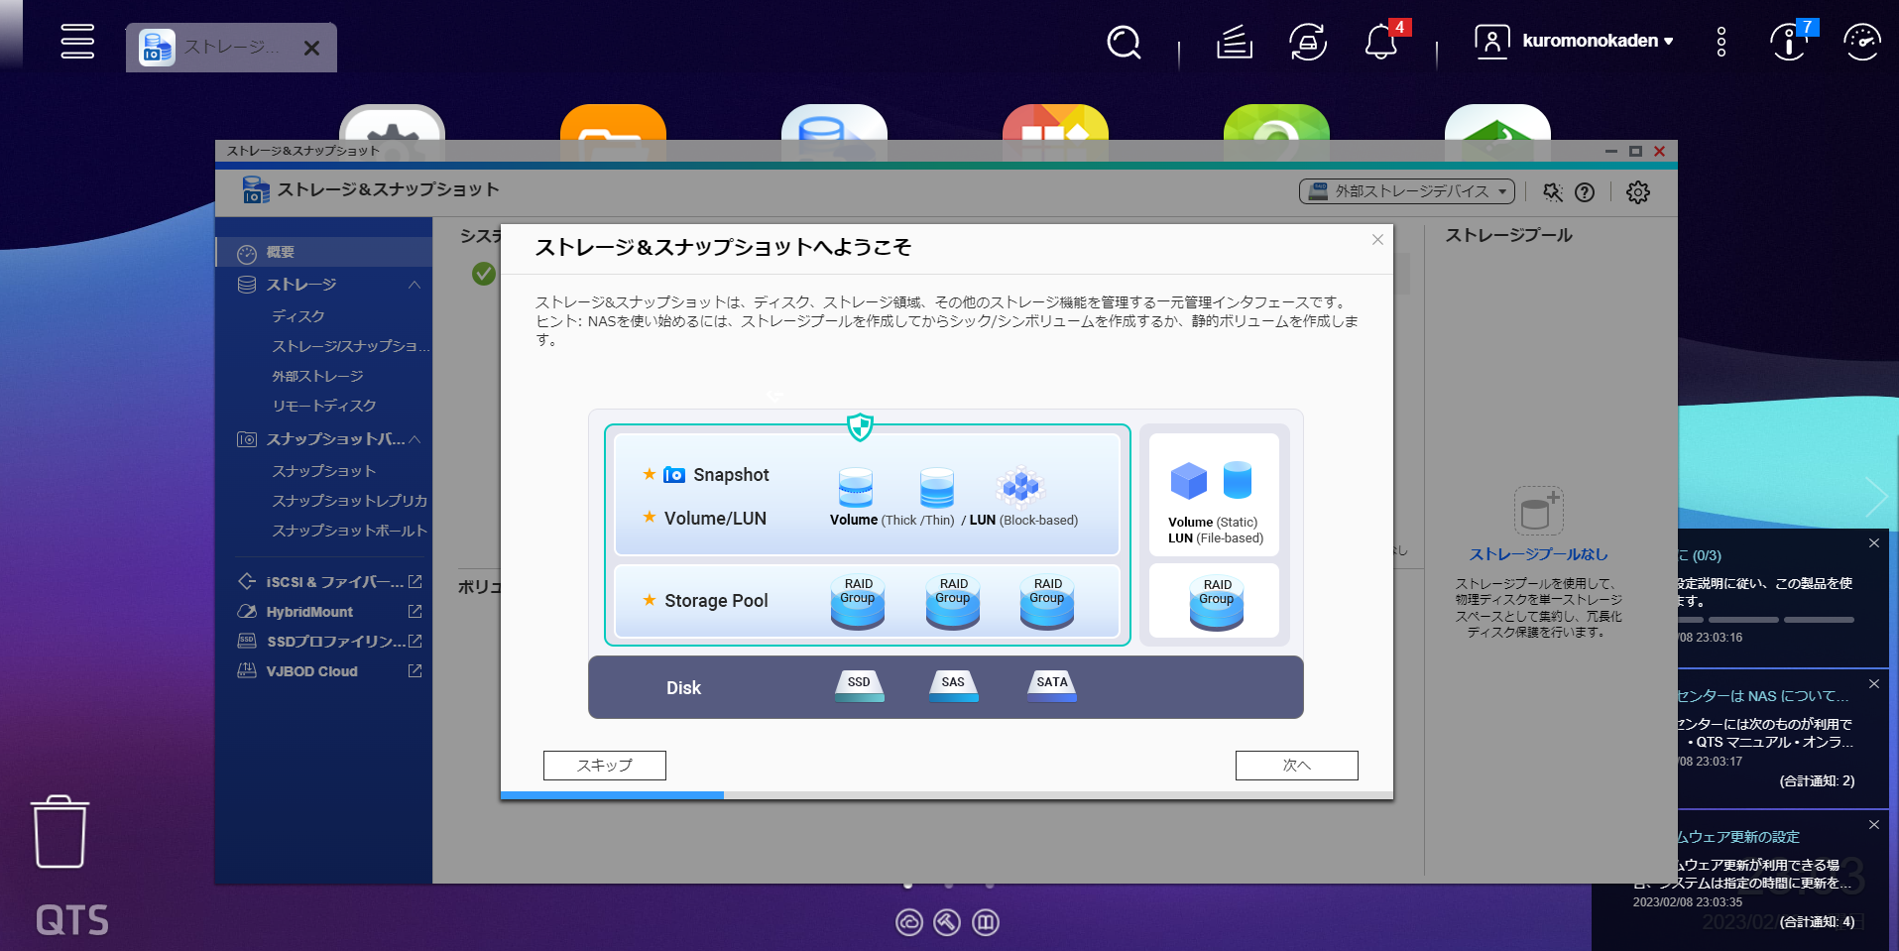Dismiss the センターは NAS notification

coord(1874,683)
